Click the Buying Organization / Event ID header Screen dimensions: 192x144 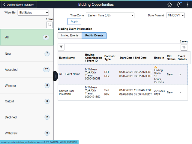(93, 58)
